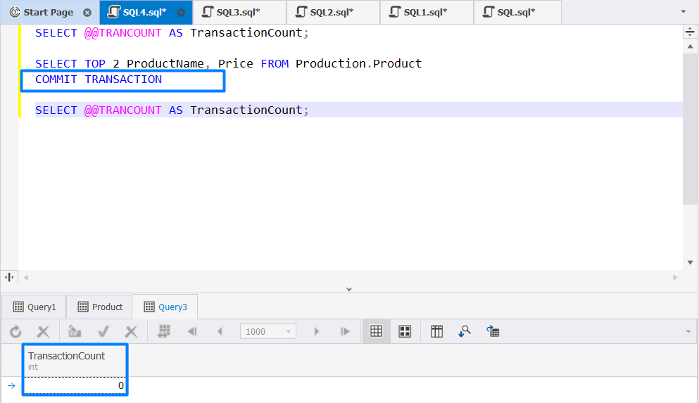Go to the next results page

pyautogui.click(x=317, y=332)
